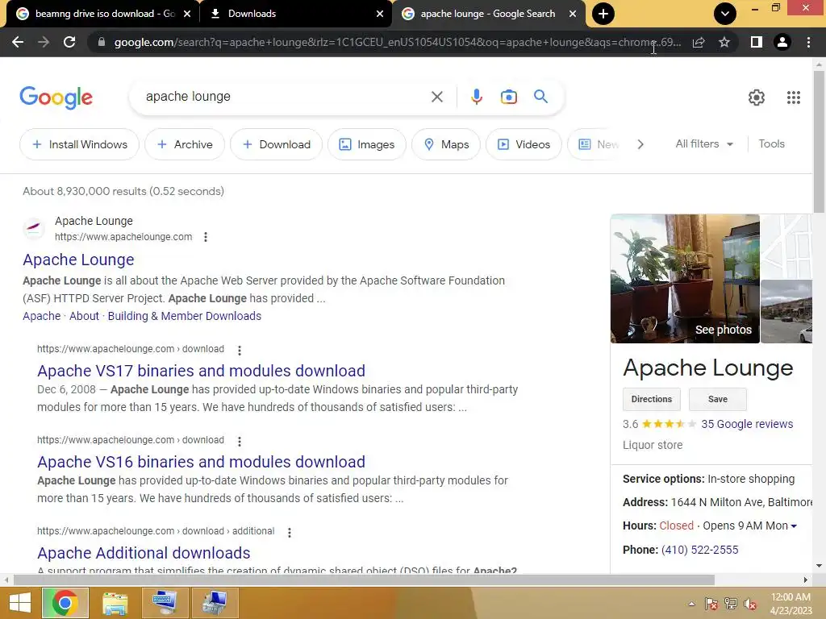Screen dimensions: 826x619
Task: Switch to Videos results
Action: tap(524, 144)
